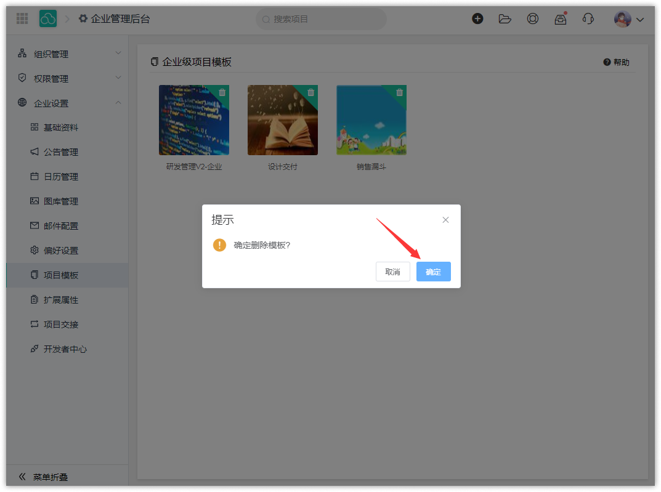The width and height of the screenshot is (661, 492).
Task: Expand the 组织管理 sidebar section
Action: 68,54
